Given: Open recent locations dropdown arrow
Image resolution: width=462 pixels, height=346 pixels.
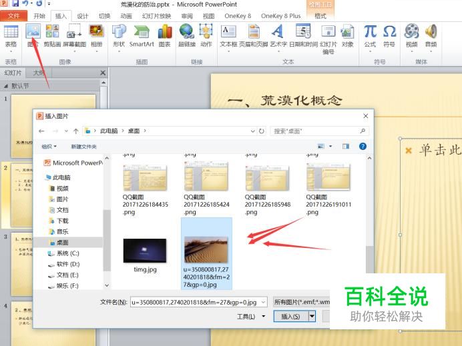Looking at the screenshot, I should 66,131.
